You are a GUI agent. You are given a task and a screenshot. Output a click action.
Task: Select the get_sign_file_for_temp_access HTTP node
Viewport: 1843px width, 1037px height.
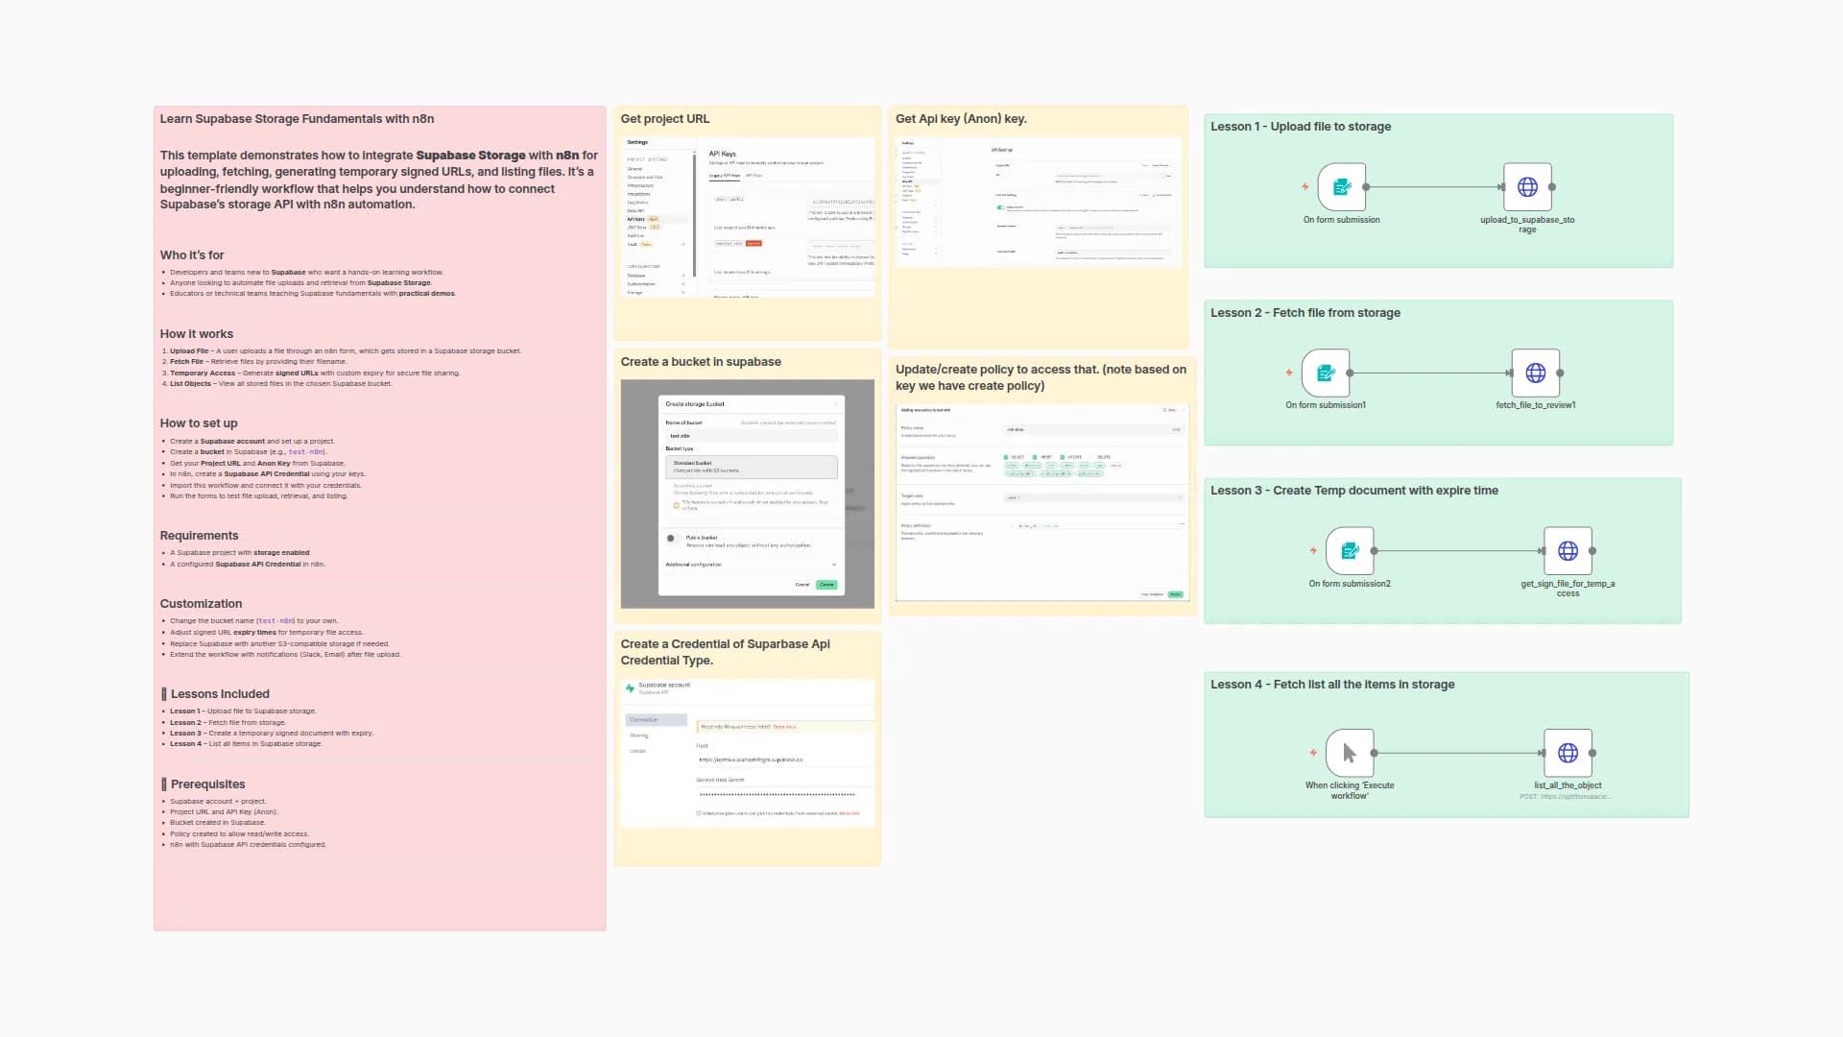click(x=1568, y=551)
